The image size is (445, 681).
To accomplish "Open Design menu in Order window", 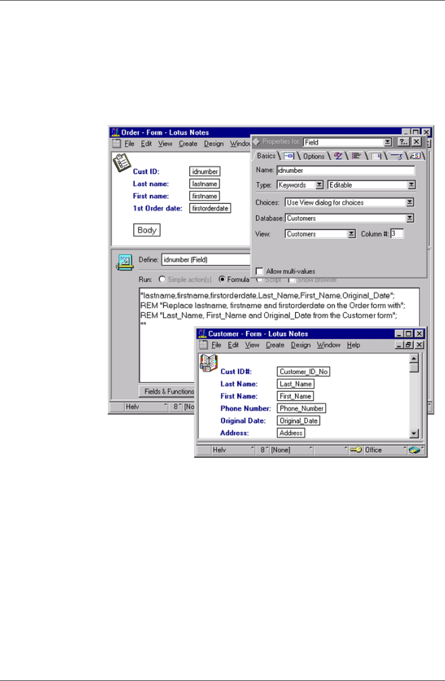I will [x=214, y=144].
